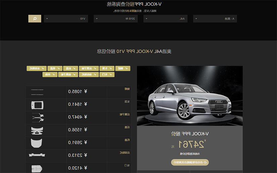Click the side skirt part thumbnail

coord(37,92)
